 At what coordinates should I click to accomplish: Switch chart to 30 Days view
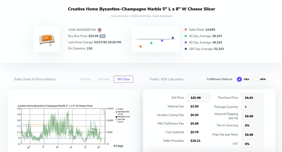(85, 79)
